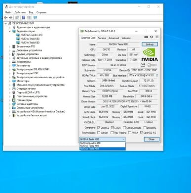The width and height of the screenshot is (191, 193).
Task: Click the Back arrow in Device Manager toolbar
Action: coord(6,17)
